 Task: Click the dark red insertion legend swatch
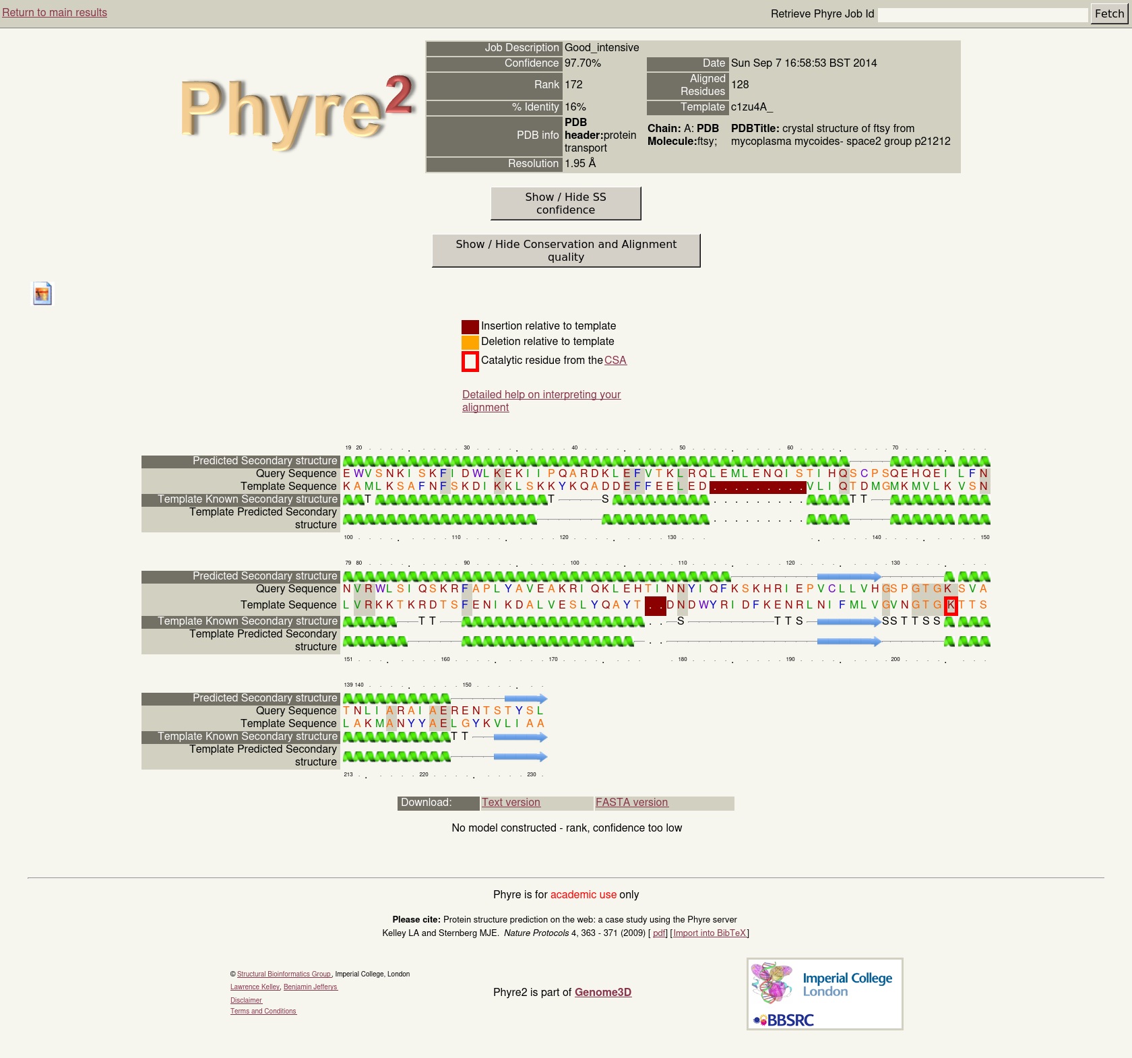click(x=470, y=327)
